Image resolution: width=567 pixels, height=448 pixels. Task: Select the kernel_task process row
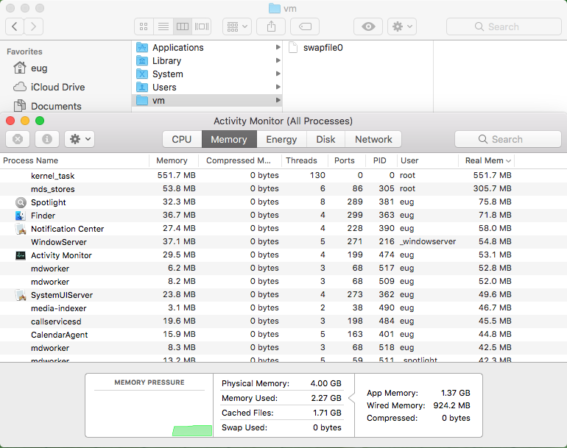click(283, 176)
